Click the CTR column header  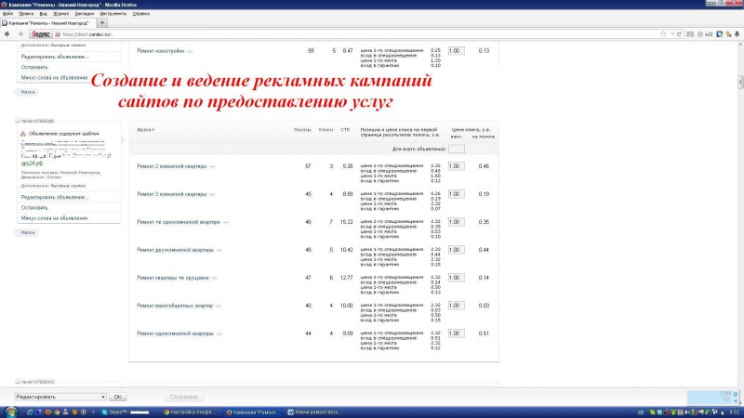click(x=345, y=129)
